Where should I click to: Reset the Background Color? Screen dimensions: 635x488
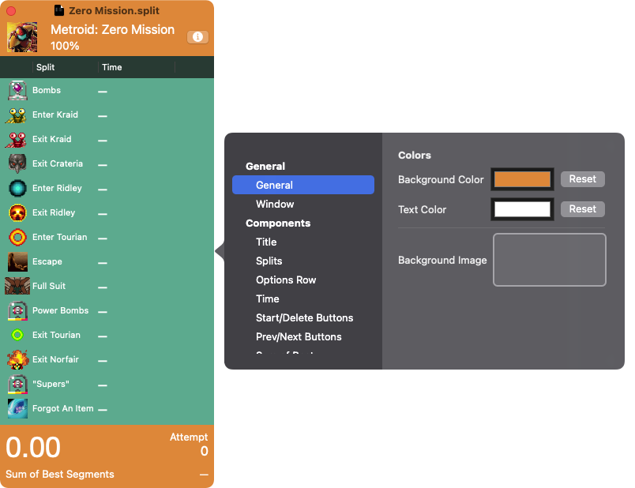click(x=582, y=179)
